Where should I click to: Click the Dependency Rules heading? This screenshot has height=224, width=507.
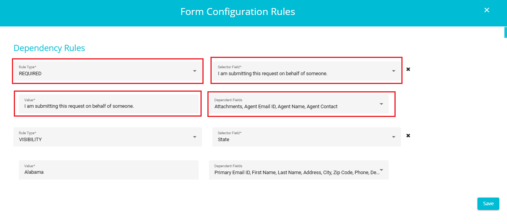click(49, 48)
